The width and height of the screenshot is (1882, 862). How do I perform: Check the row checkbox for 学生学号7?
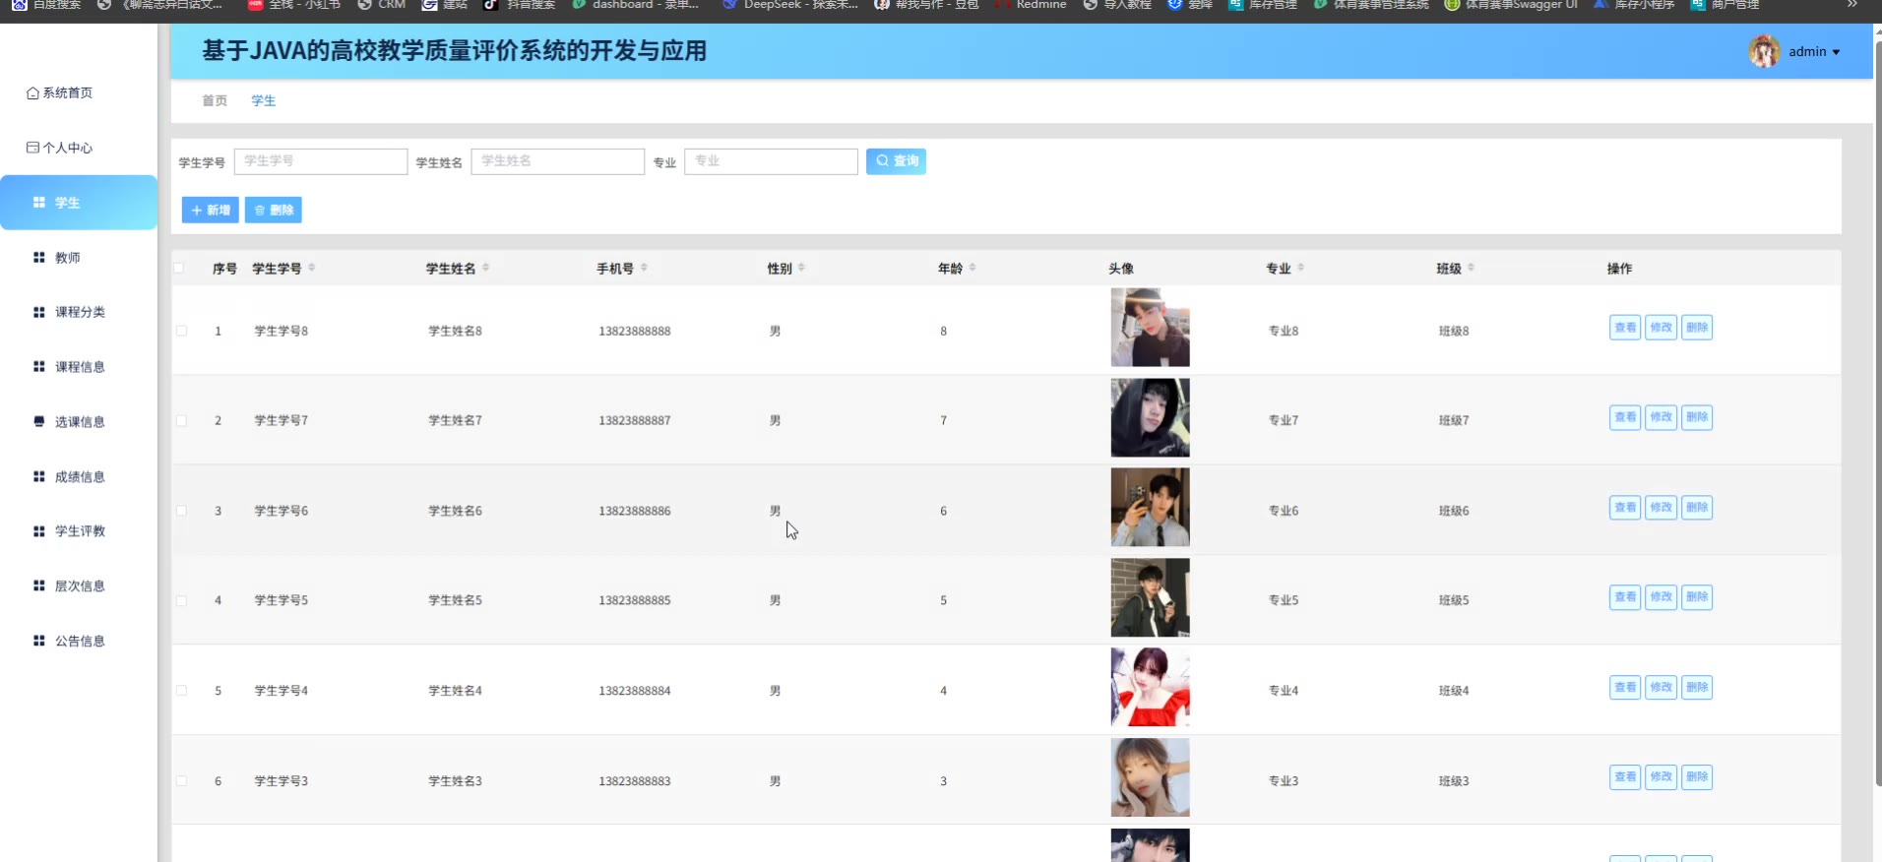181,420
